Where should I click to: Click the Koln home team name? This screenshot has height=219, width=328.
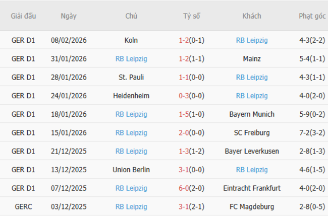(x=131, y=40)
